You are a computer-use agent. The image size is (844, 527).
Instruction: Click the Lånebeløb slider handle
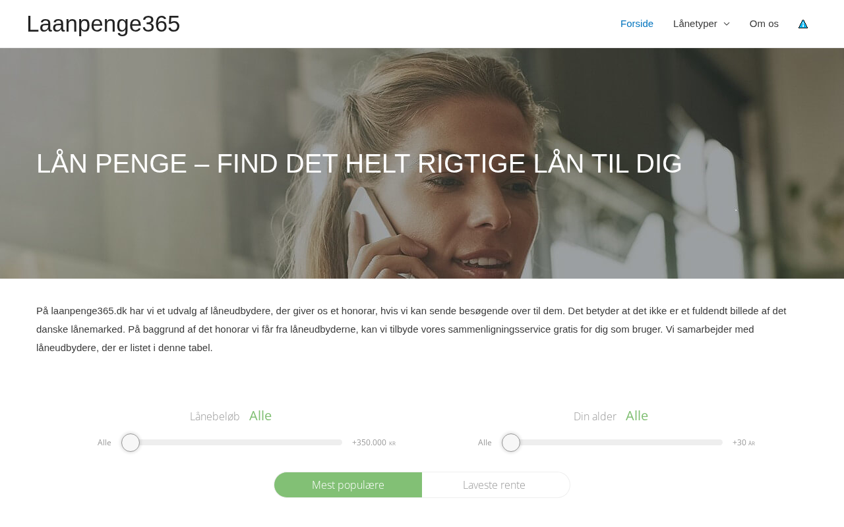tap(131, 443)
